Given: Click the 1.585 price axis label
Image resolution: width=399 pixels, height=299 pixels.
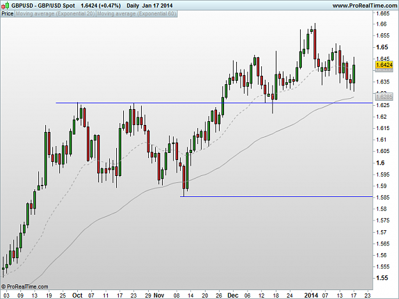Looking at the screenshot, I should (383, 198).
